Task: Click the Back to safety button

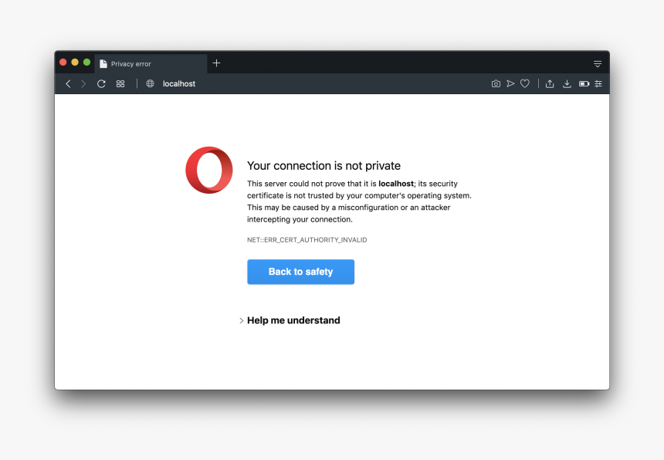Action: pyautogui.click(x=300, y=272)
